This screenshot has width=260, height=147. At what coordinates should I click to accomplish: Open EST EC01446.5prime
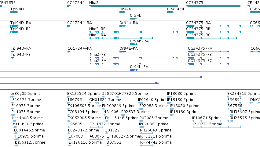pos(29,131)
